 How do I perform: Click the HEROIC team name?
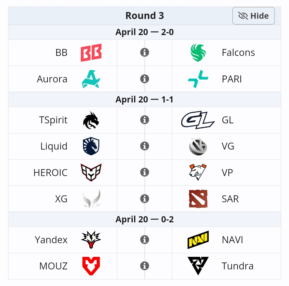(x=50, y=173)
